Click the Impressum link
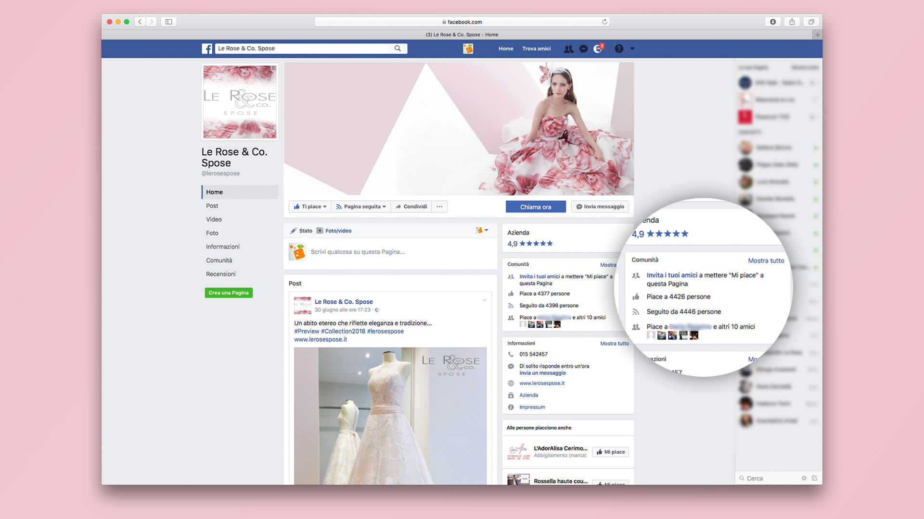The height and width of the screenshot is (519, 924). click(x=532, y=407)
